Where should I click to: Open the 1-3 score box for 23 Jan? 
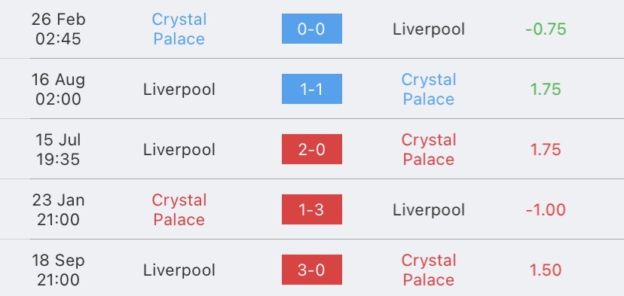pyautogui.click(x=311, y=209)
